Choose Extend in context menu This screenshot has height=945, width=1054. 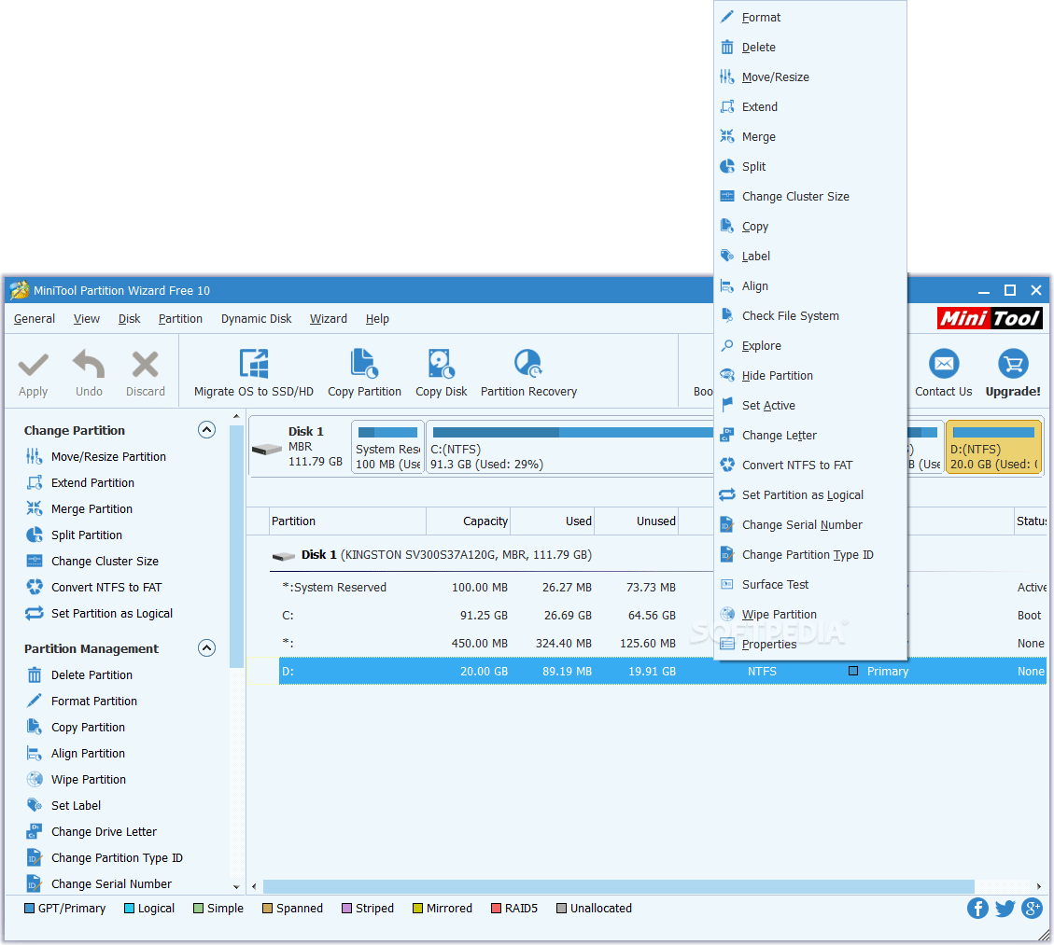810,106
